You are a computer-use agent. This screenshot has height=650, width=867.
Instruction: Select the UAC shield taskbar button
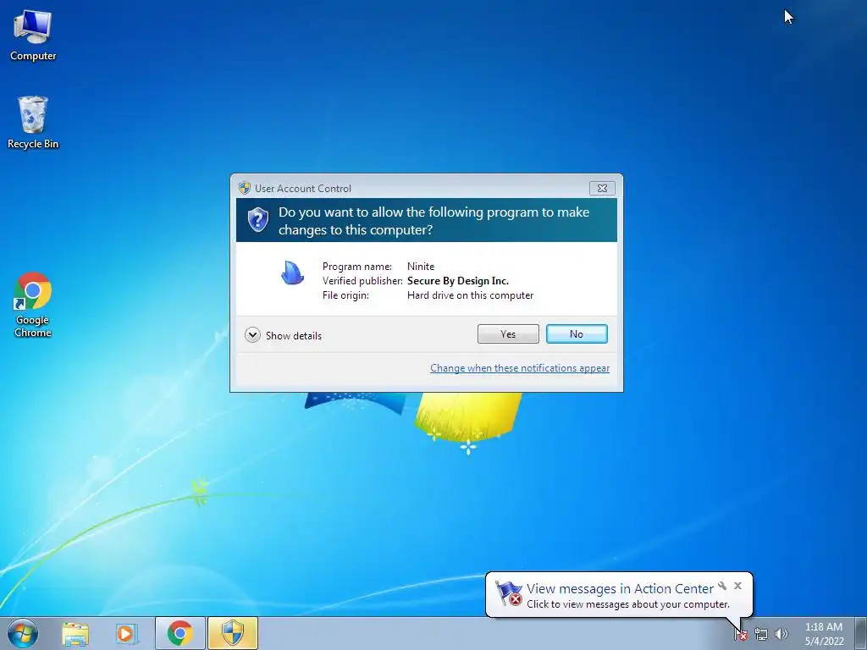coord(233,633)
